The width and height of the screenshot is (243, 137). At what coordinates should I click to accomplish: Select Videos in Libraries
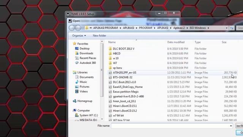pos(84,91)
